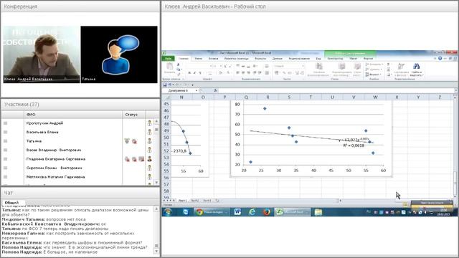Screen dimensions: 459x258
Task: Open the number format dropdown in ribbon
Action: click(303, 66)
